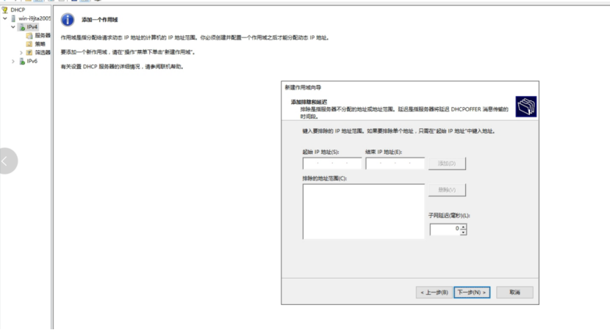Click the line starting 有关设置 DHCP 服务器
The height and width of the screenshot is (330, 610).
[x=122, y=67]
